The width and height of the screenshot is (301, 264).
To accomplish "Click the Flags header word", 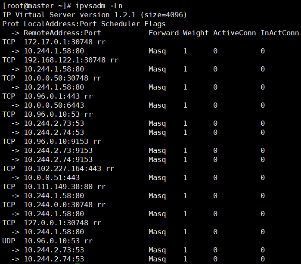I will tap(155, 24).
